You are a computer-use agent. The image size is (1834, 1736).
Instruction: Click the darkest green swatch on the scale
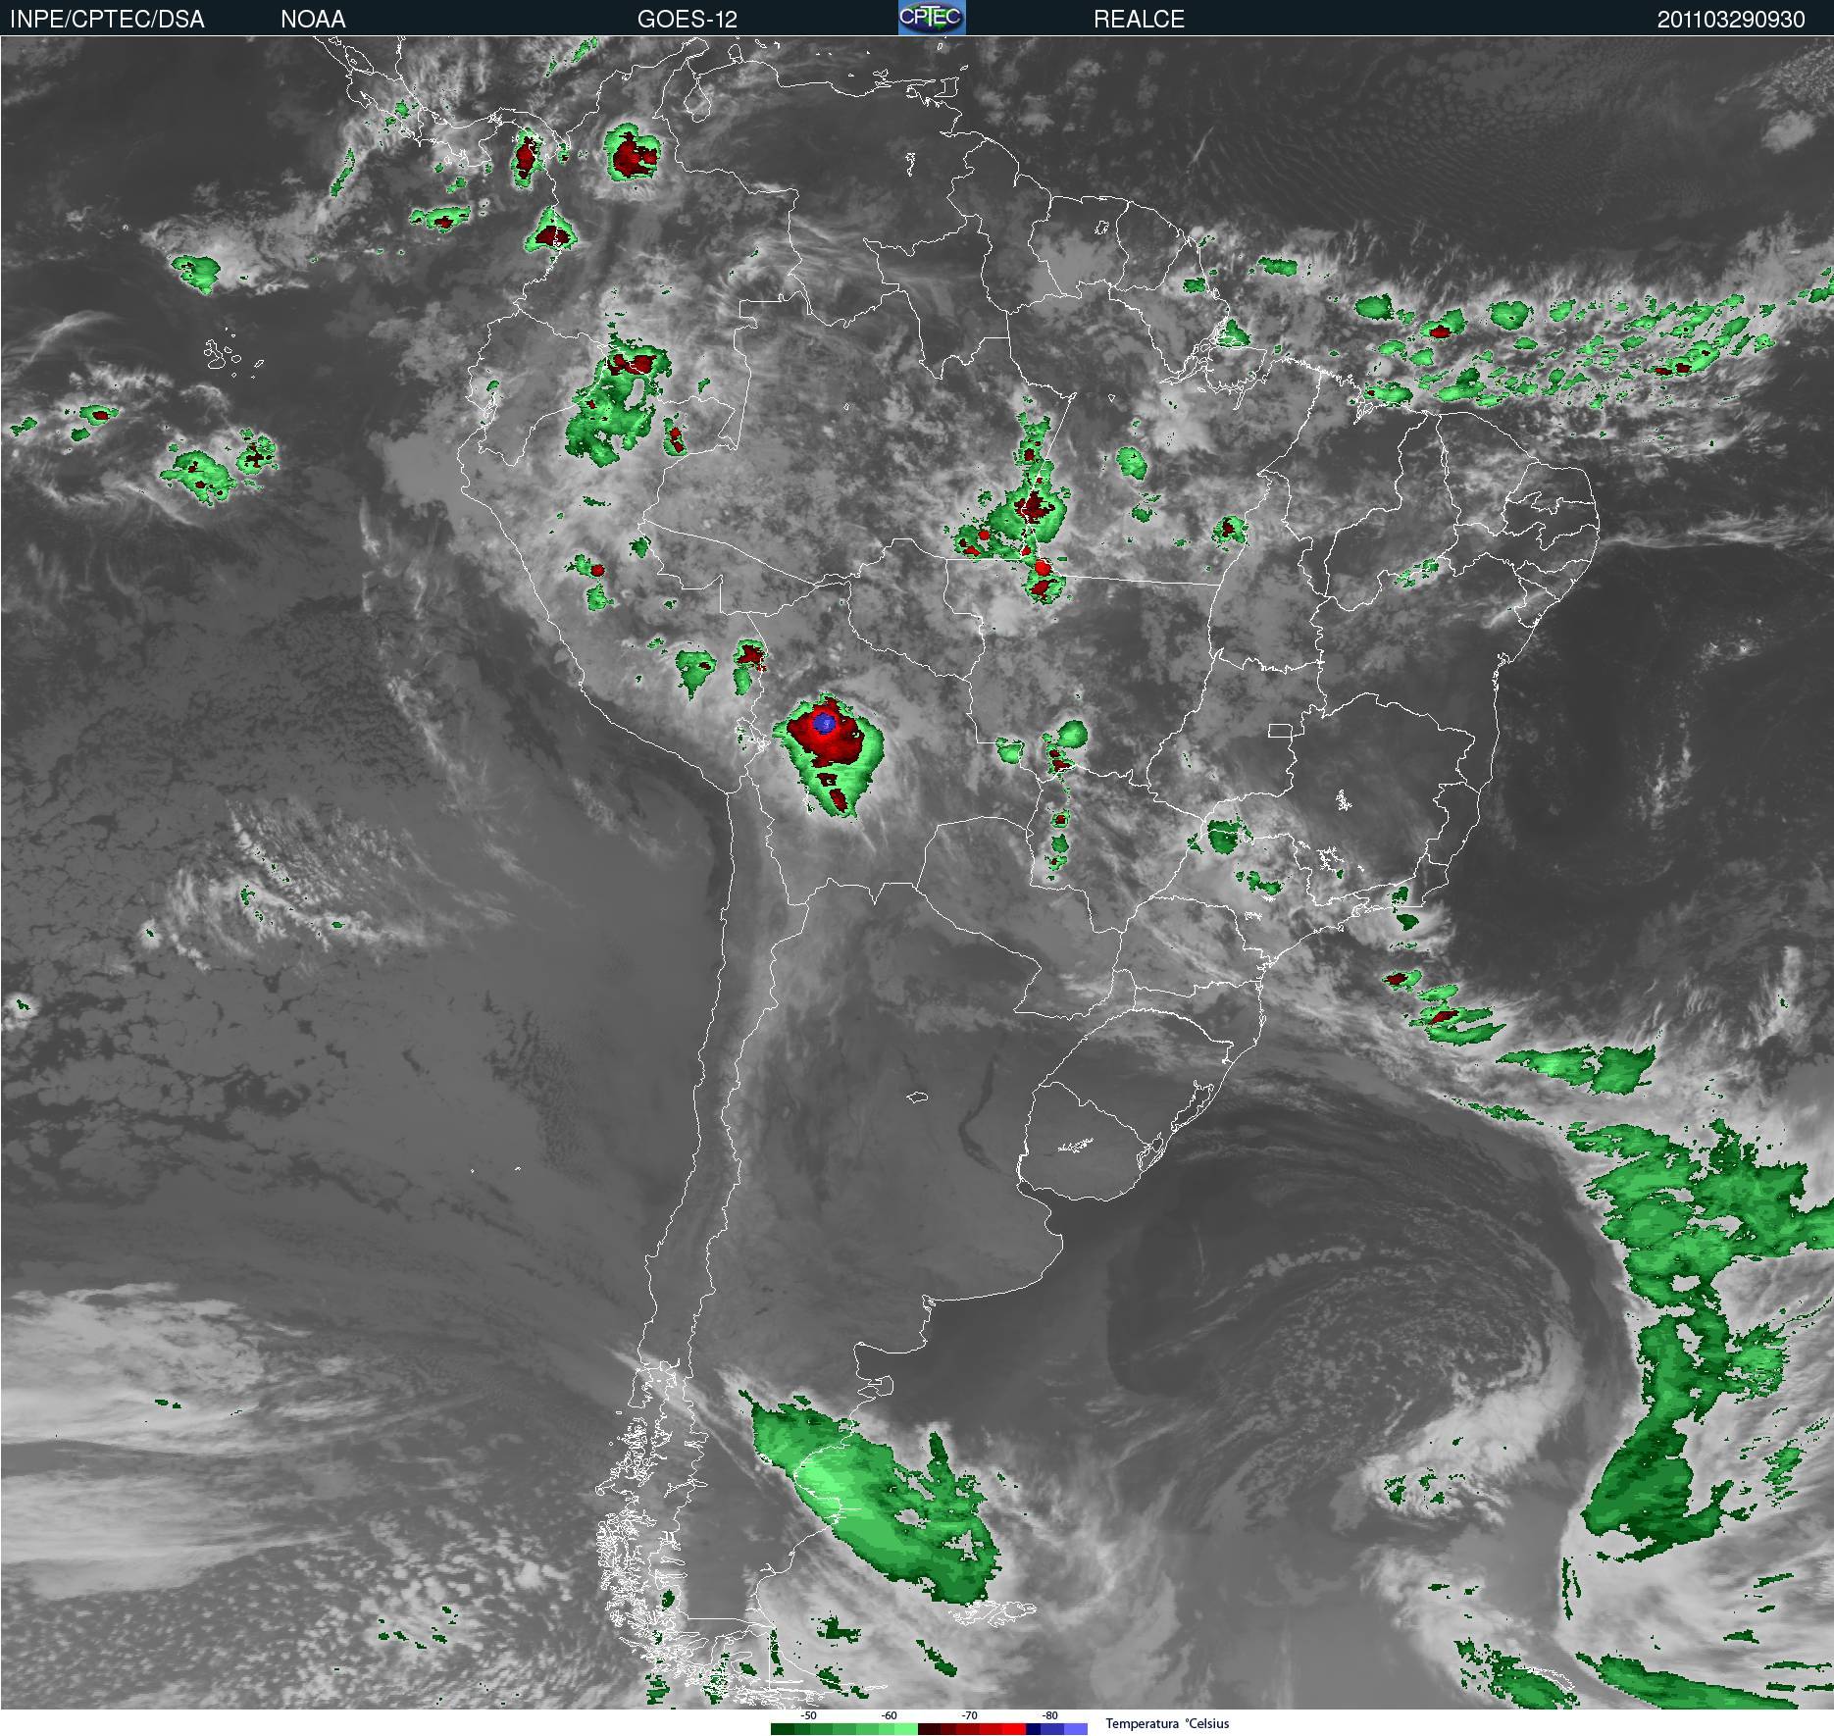[783, 1729]
